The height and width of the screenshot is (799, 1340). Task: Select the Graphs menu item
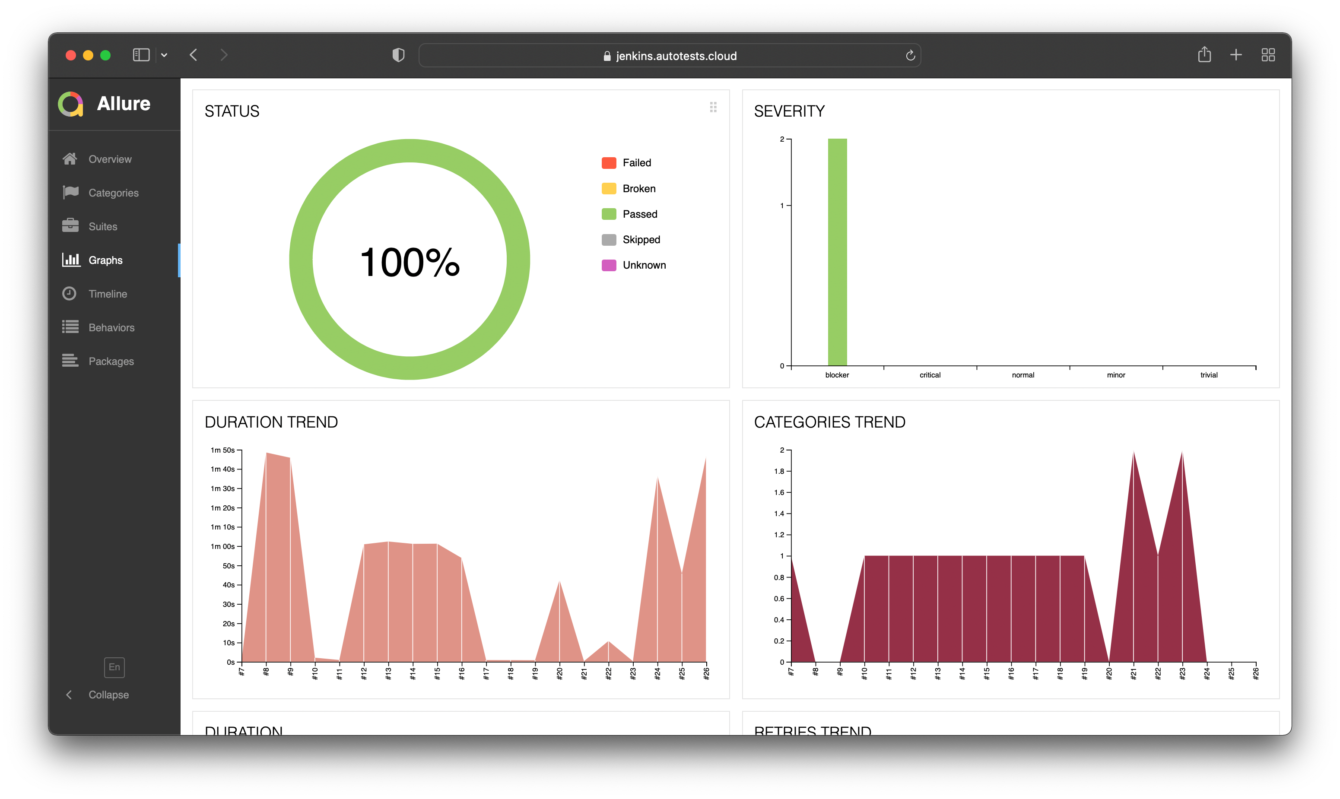click(x=105, y=260)
